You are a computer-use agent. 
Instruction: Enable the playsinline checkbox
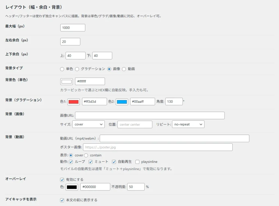coord(138,162)
